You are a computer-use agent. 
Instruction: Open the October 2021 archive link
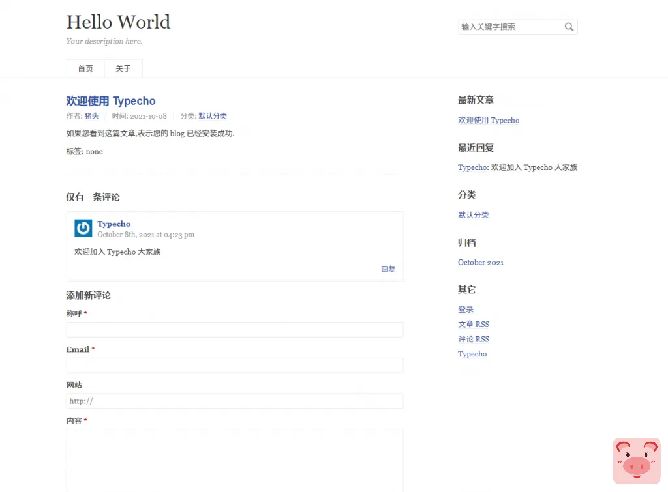481,262
